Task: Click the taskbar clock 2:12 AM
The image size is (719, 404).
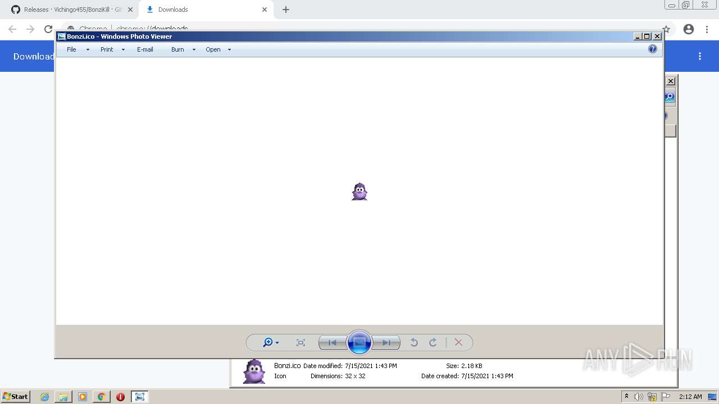Action: click(x=690, y=397)
